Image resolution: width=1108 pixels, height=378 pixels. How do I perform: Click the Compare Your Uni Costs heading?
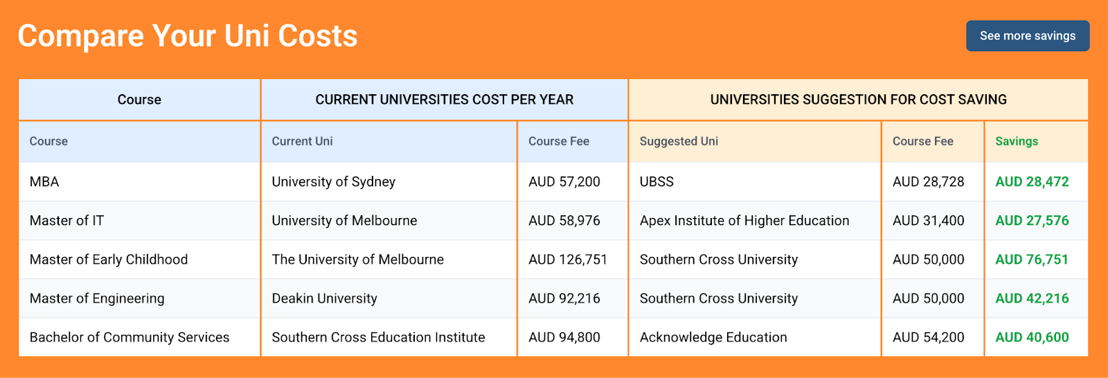point(188,36)
